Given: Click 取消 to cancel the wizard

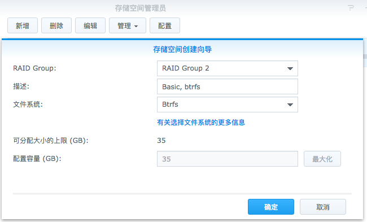Looking at the screenshot, I should point(323,207).
